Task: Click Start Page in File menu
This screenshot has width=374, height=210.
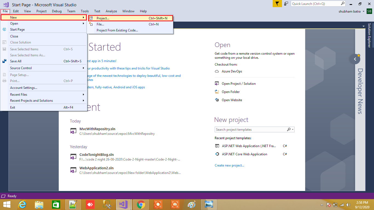Action: [44, 30]
